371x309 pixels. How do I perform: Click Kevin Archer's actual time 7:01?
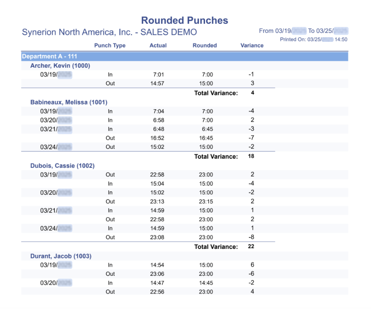pyautogui.click(x=158, y=75)
